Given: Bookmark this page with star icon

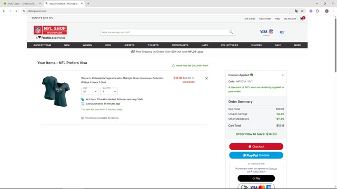Looking at the screenshot, I should (302, 11).
